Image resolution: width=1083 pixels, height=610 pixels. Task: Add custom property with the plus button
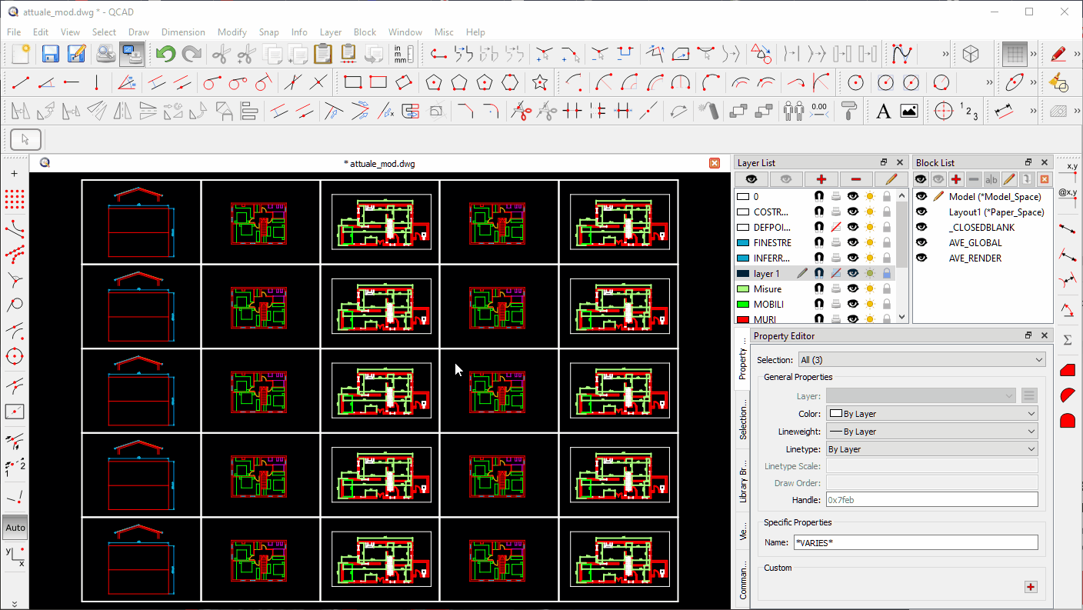[1031, 587]
